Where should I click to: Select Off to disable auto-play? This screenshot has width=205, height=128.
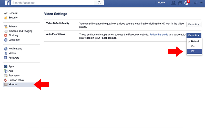(x=194, y=51)
